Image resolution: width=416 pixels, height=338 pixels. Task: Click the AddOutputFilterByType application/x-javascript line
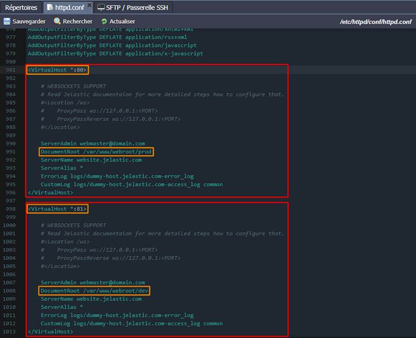click(x=115, y=54)
